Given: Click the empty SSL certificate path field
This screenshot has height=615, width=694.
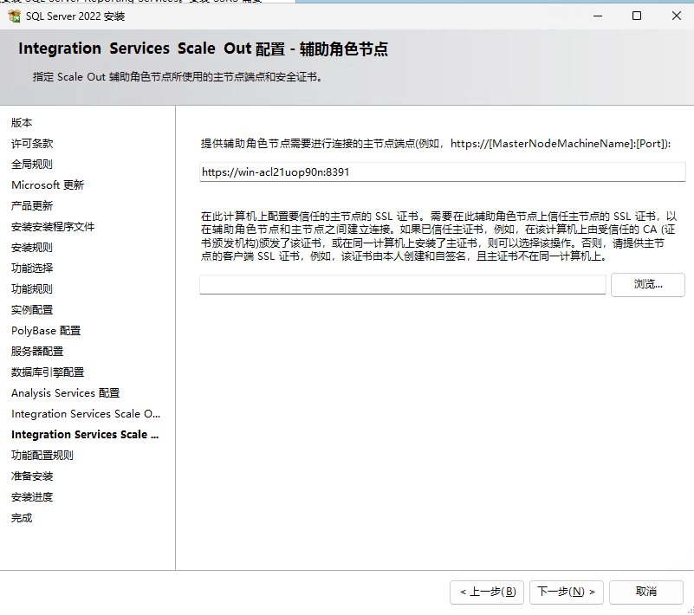Looking at the screenshot, I should point(402,284).
